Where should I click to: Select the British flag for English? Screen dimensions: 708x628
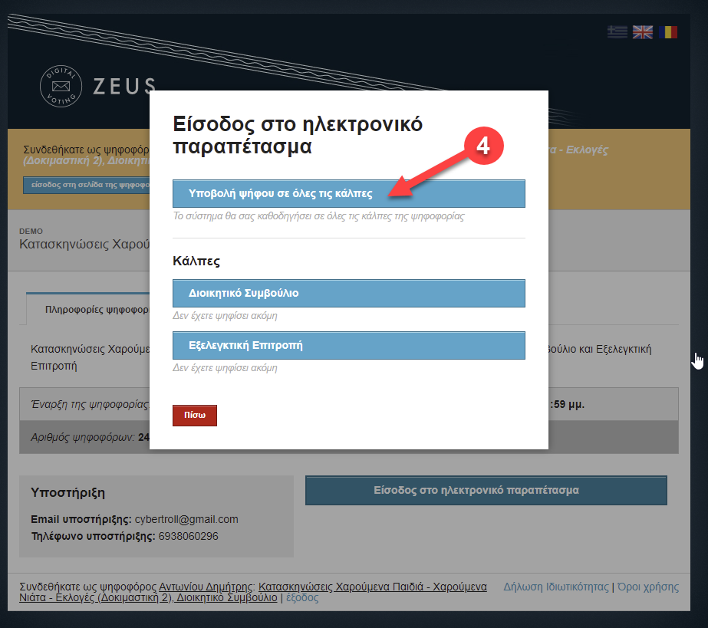pos(642,32)
